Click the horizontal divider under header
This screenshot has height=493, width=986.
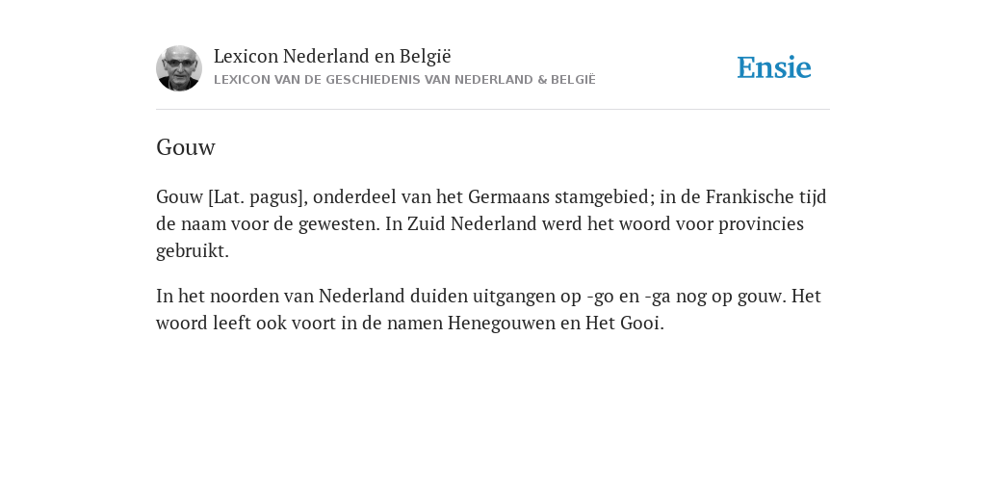point(493,110)
